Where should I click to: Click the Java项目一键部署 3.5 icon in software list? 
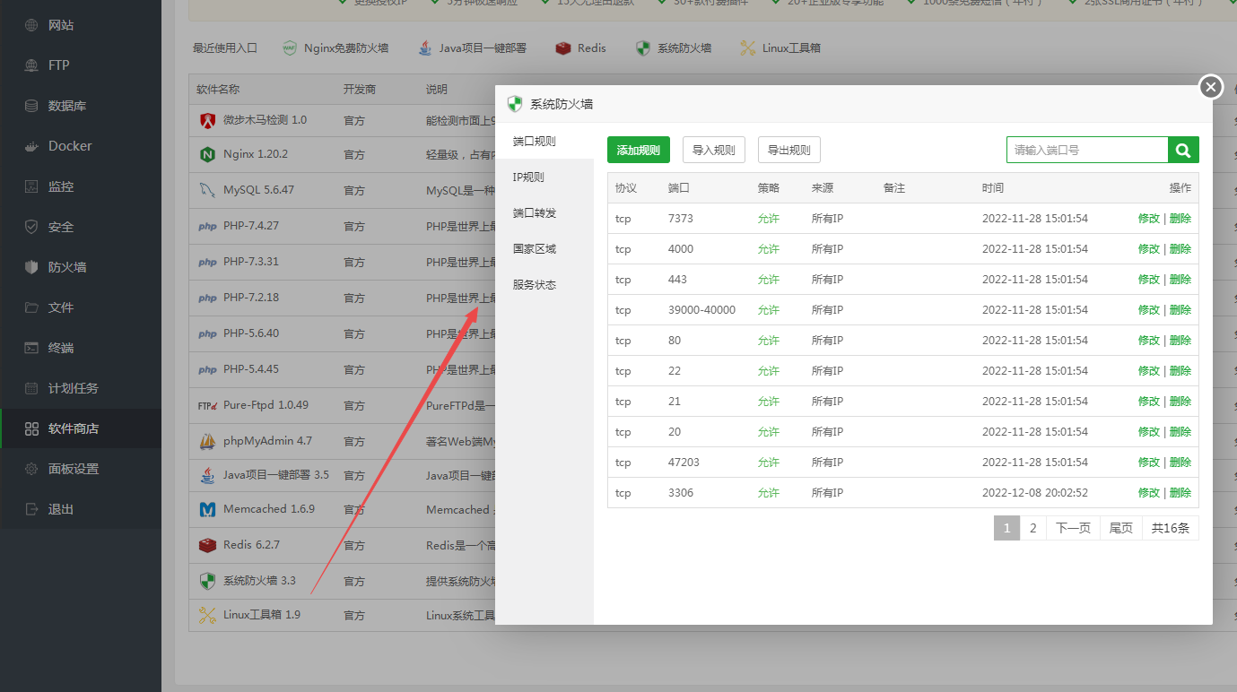[207, 475]
